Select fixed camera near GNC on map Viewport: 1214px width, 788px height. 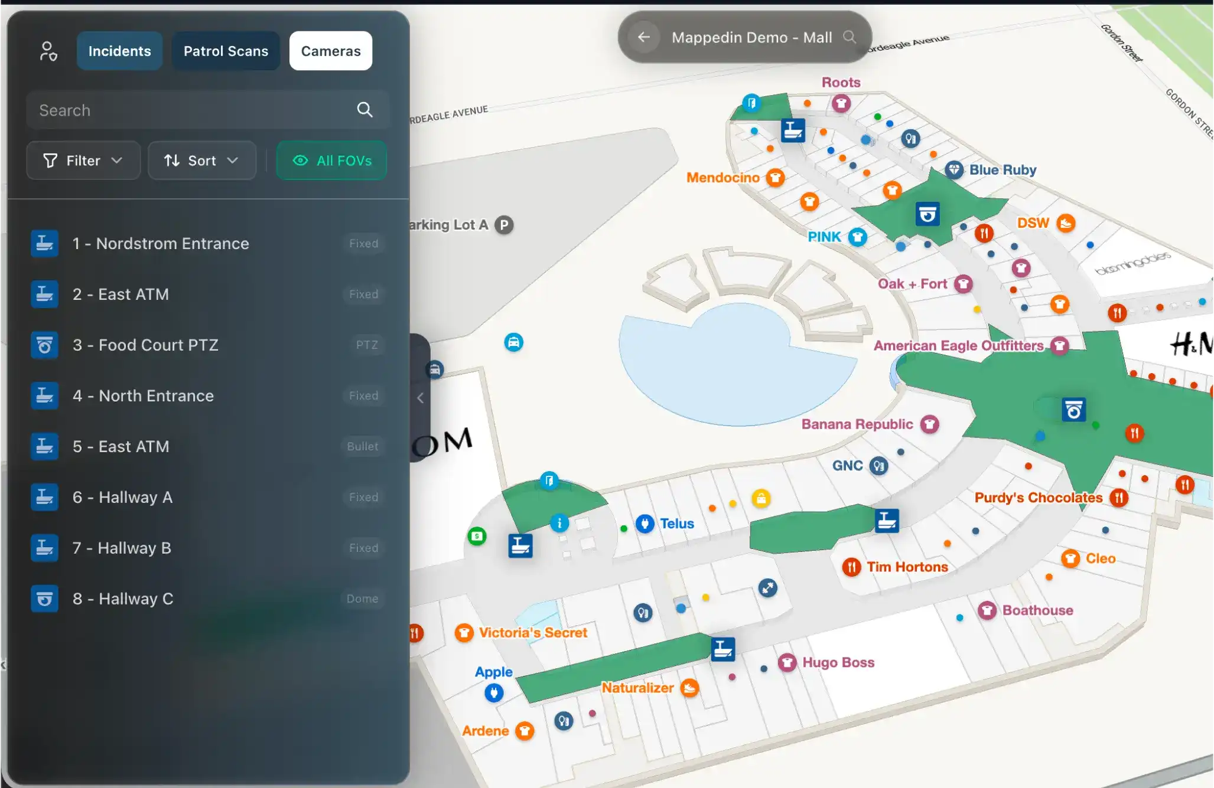click(887, 521)
